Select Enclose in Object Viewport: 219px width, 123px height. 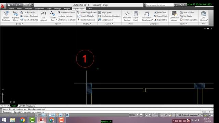(x=67, y=20)
